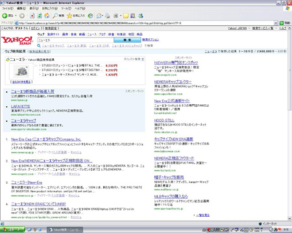Switch to the 地図 search tab

[131, 34]
